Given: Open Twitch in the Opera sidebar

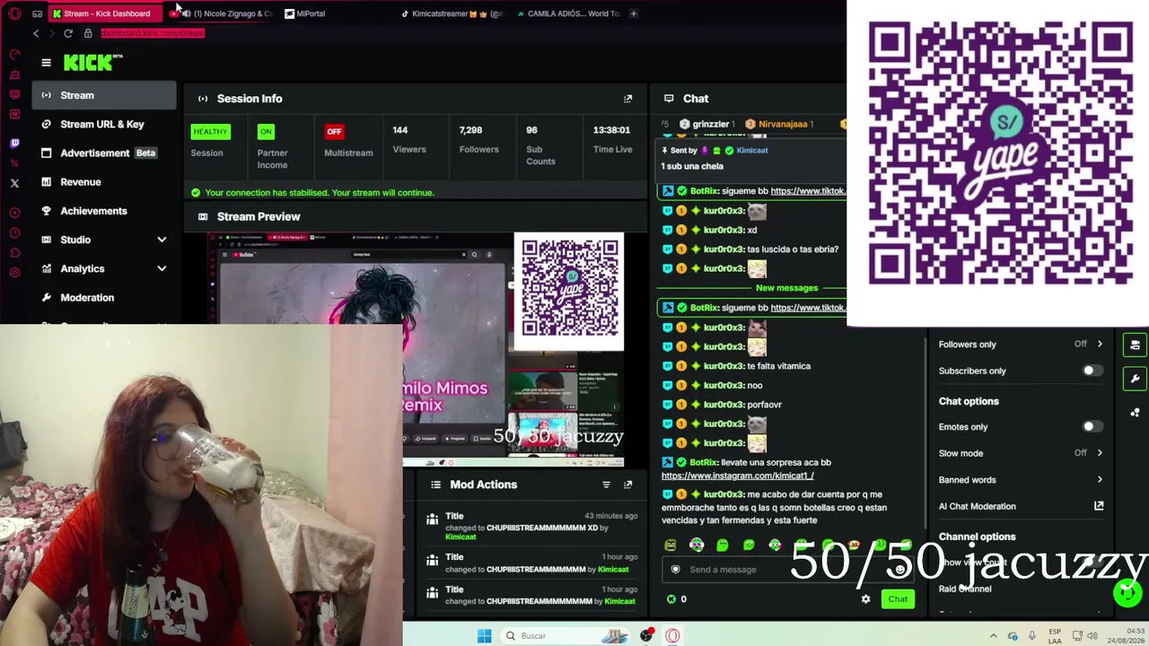Looking at the screenshot, I should [14, 144].
